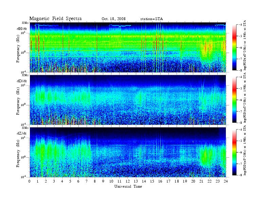Select the "dZ/dt" panel label
Image resolution: width=269 pixels, height=208 pixels.
(x=22, y=133)
